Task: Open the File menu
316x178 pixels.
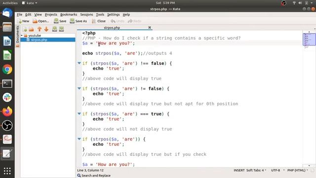Action: (x=20, y=14)
